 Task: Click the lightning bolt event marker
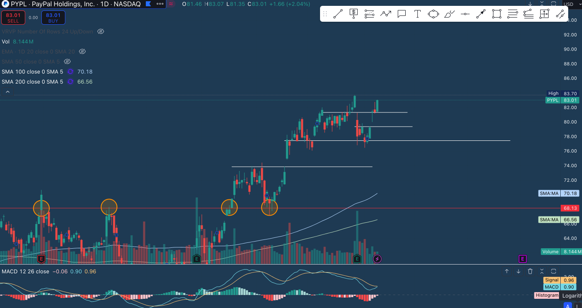coord(377,259)
